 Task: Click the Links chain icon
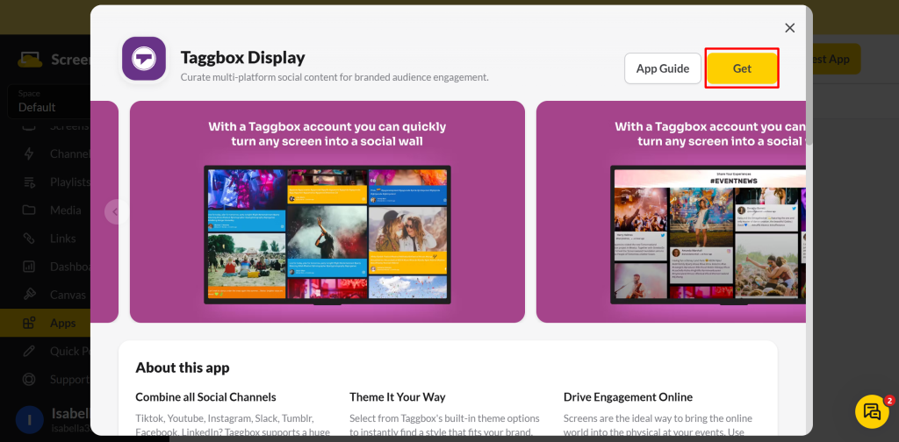pos(29,239)
